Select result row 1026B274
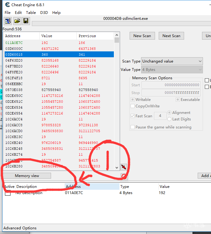 pos(59,154)
